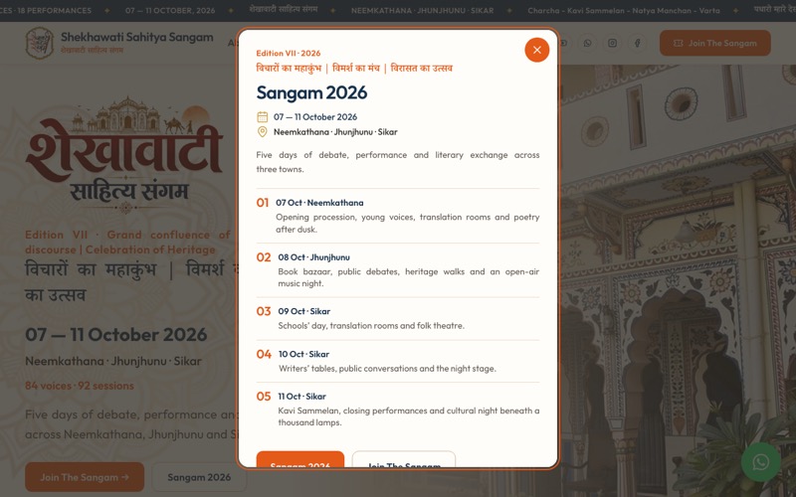Click Join The Sangam arrow button in hero
Viewport: 796px width, 497px height.
85,477
